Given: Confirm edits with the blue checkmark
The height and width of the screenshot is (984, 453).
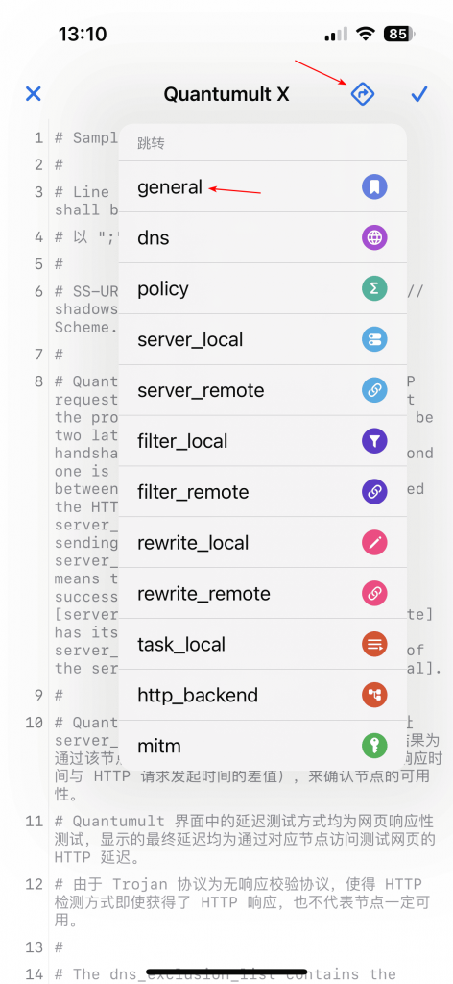Looking at the screenshot, I should [x=418, y=94].
